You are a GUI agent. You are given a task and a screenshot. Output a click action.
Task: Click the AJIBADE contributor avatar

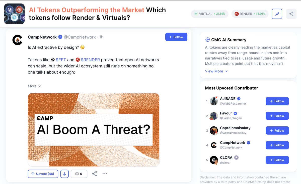214,101
